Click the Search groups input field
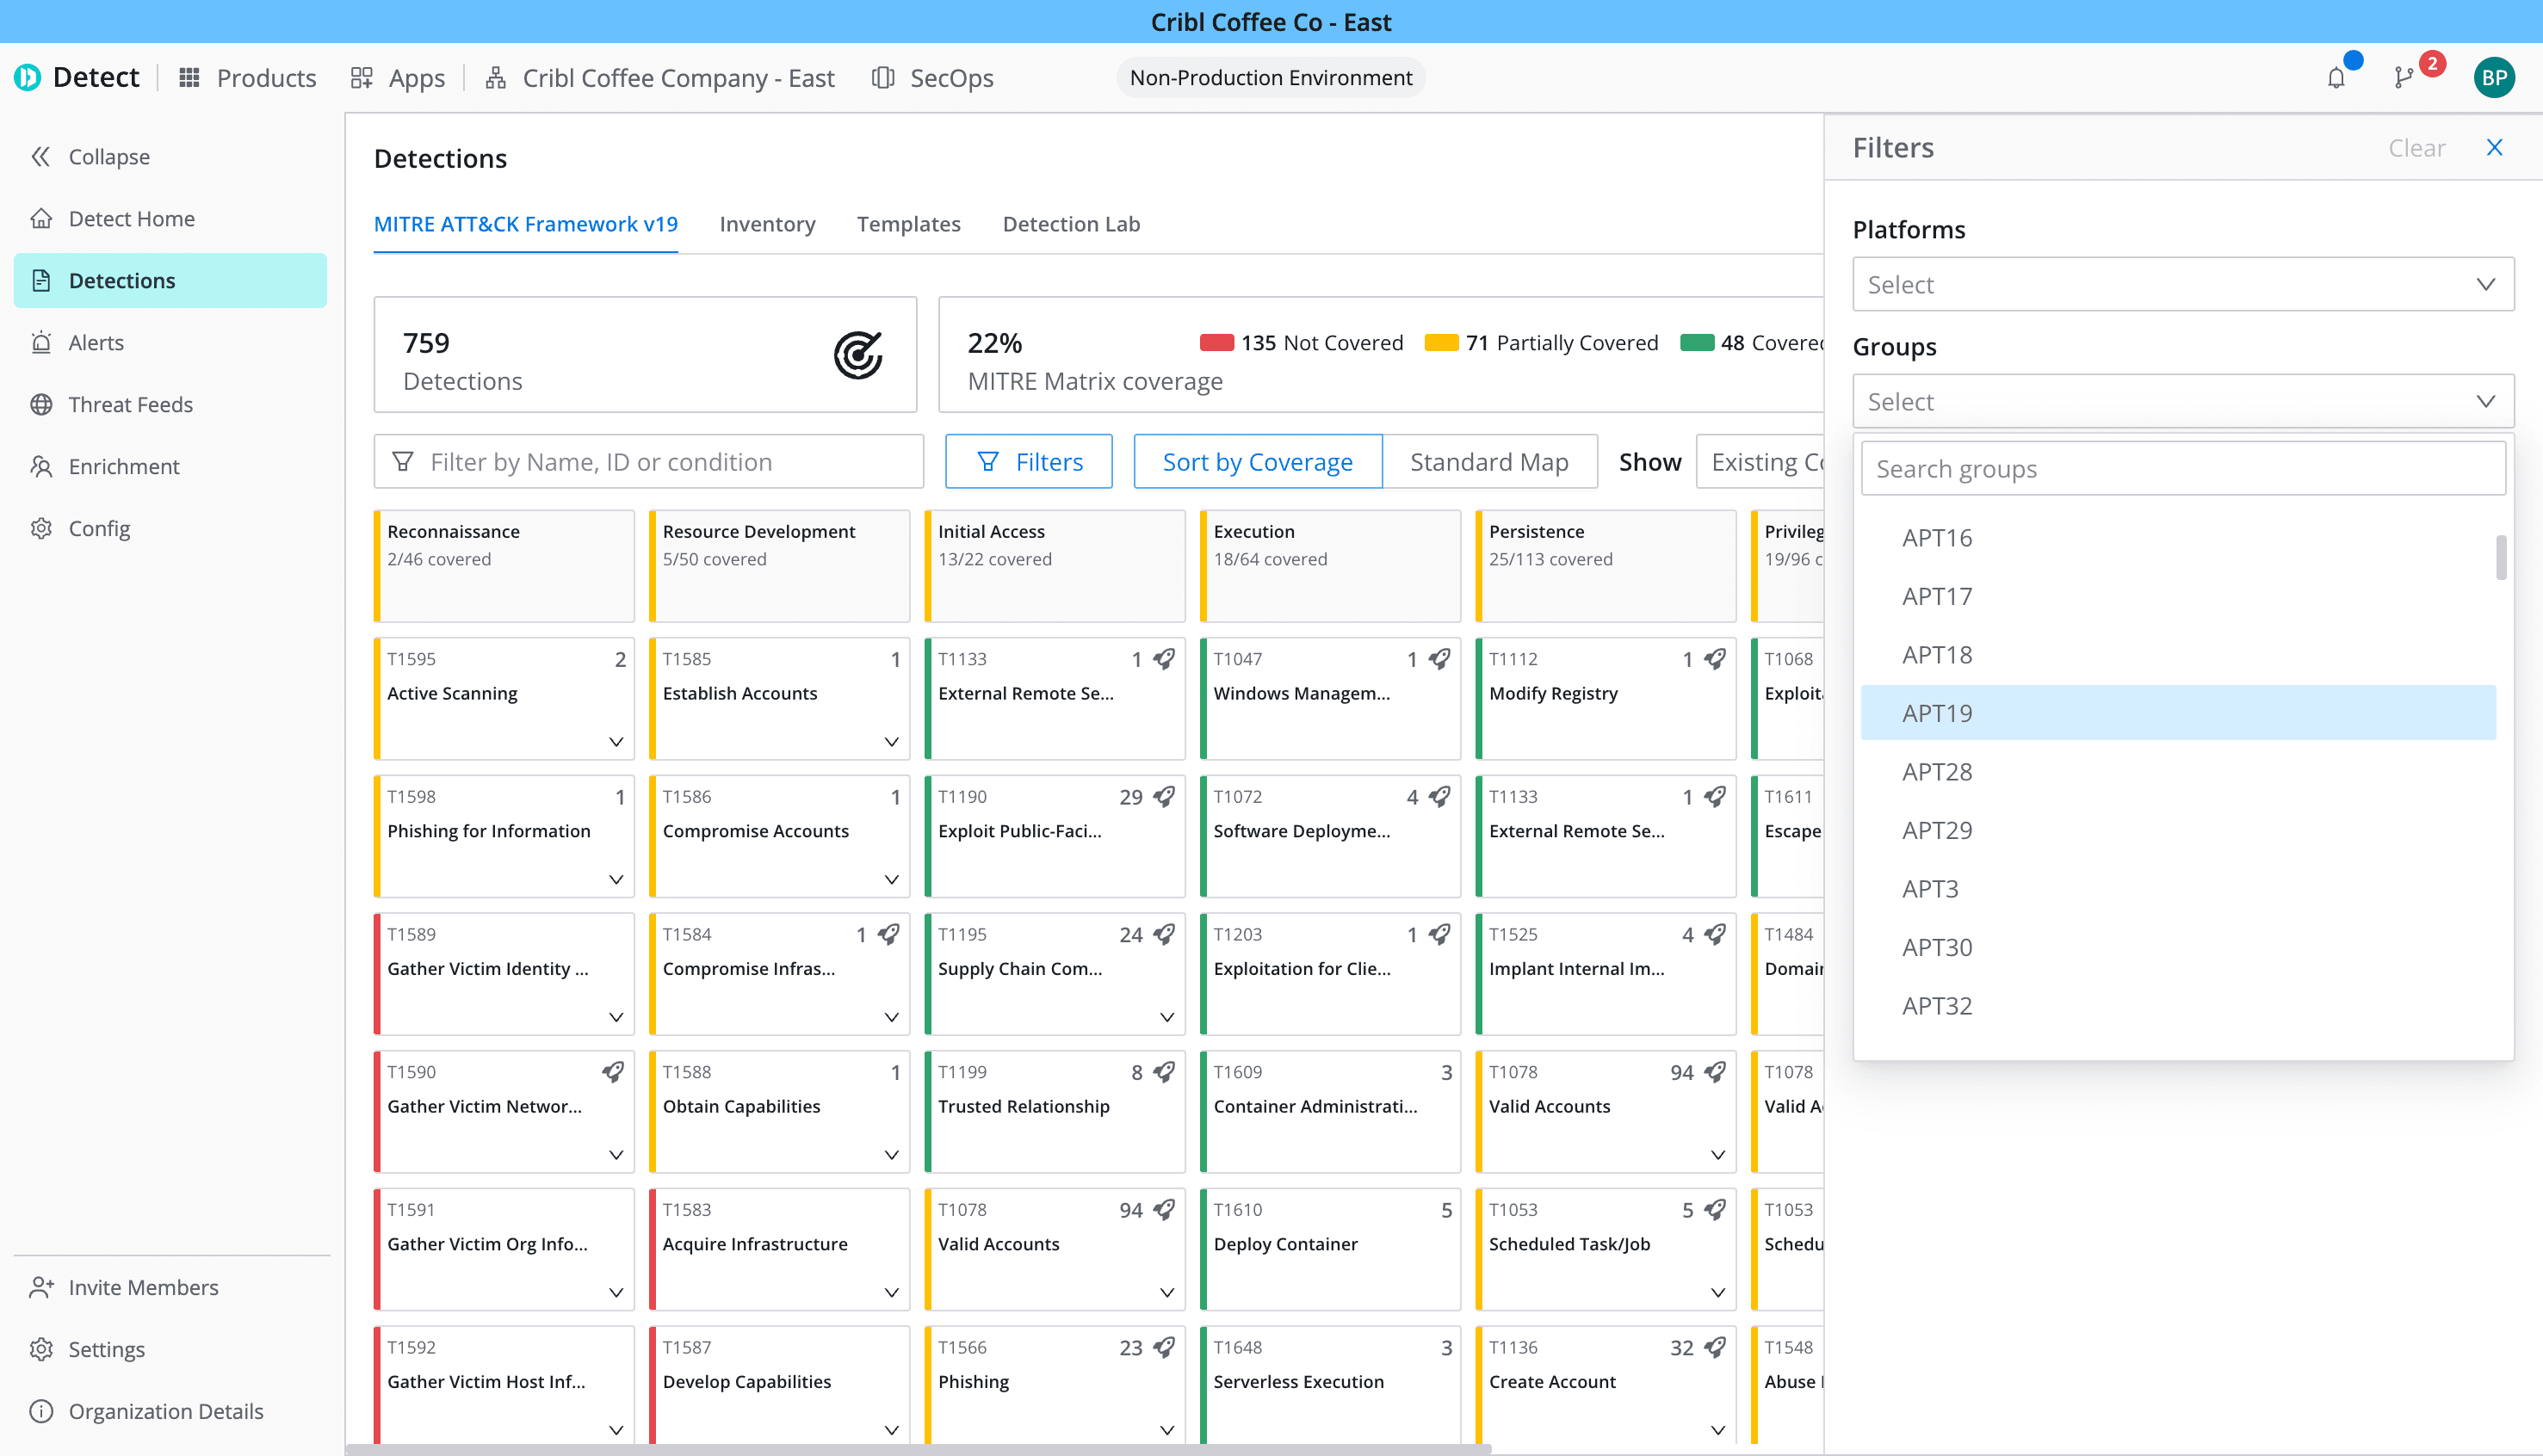The height and width of the screenshot is (1456, 2543). pyautogui.click(x=2183, y=468)
